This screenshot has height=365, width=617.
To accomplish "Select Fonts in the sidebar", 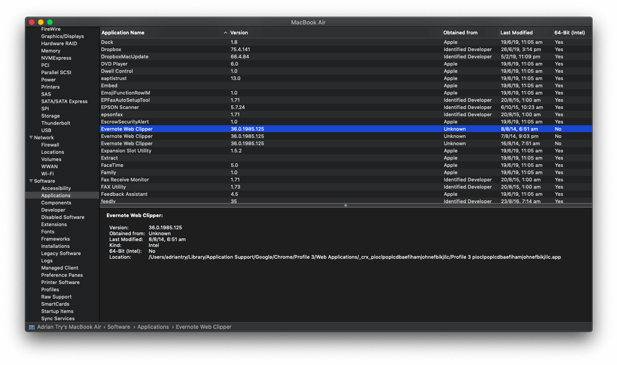I will (x=48, y=232).
